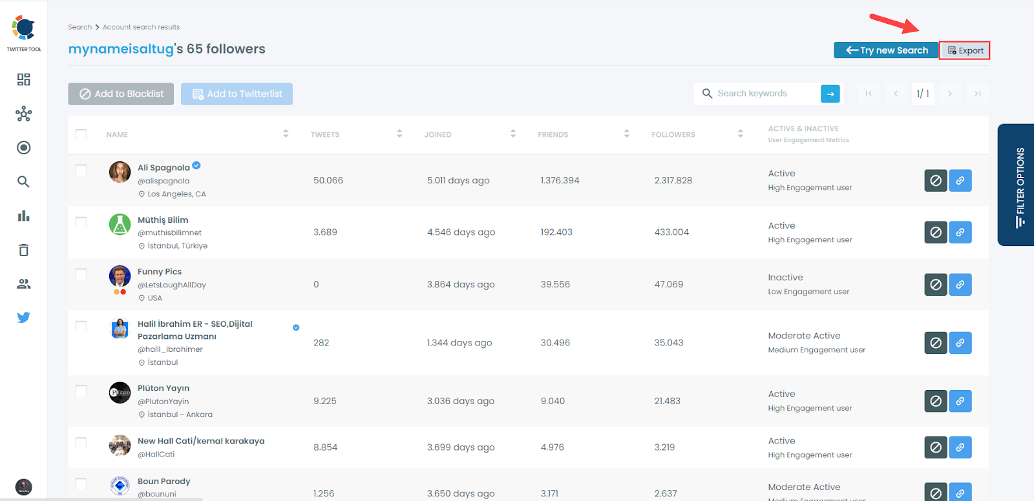The image size is (1034, 501).
Task: Click the users group sidebar icon
Action: 24,284
